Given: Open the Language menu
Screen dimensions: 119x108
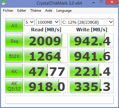Looking at the screenshot, I should (64, 11).
